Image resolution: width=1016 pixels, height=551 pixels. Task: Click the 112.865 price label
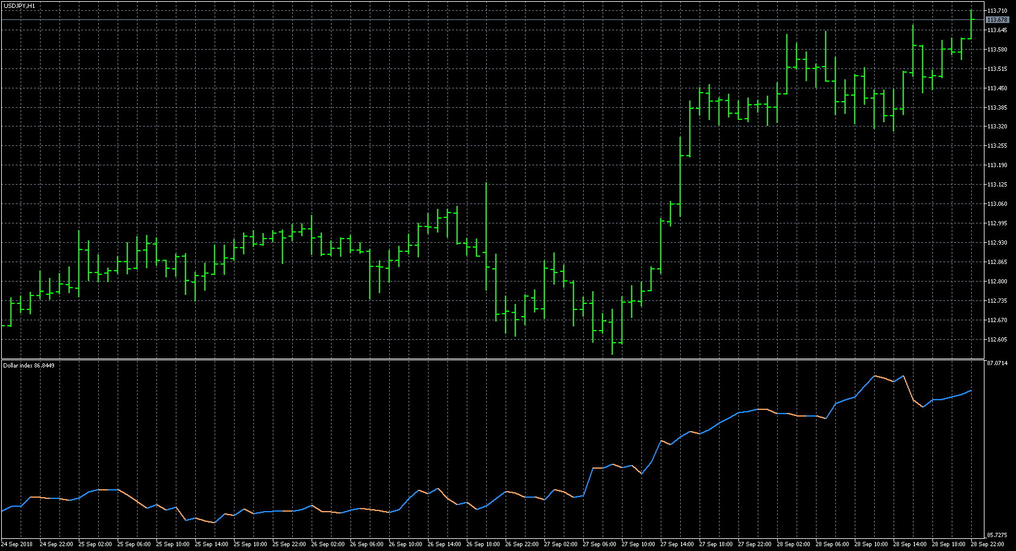997,262
